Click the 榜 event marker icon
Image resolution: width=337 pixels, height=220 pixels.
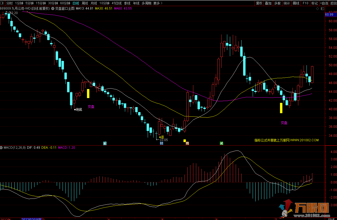coord(187,143)
